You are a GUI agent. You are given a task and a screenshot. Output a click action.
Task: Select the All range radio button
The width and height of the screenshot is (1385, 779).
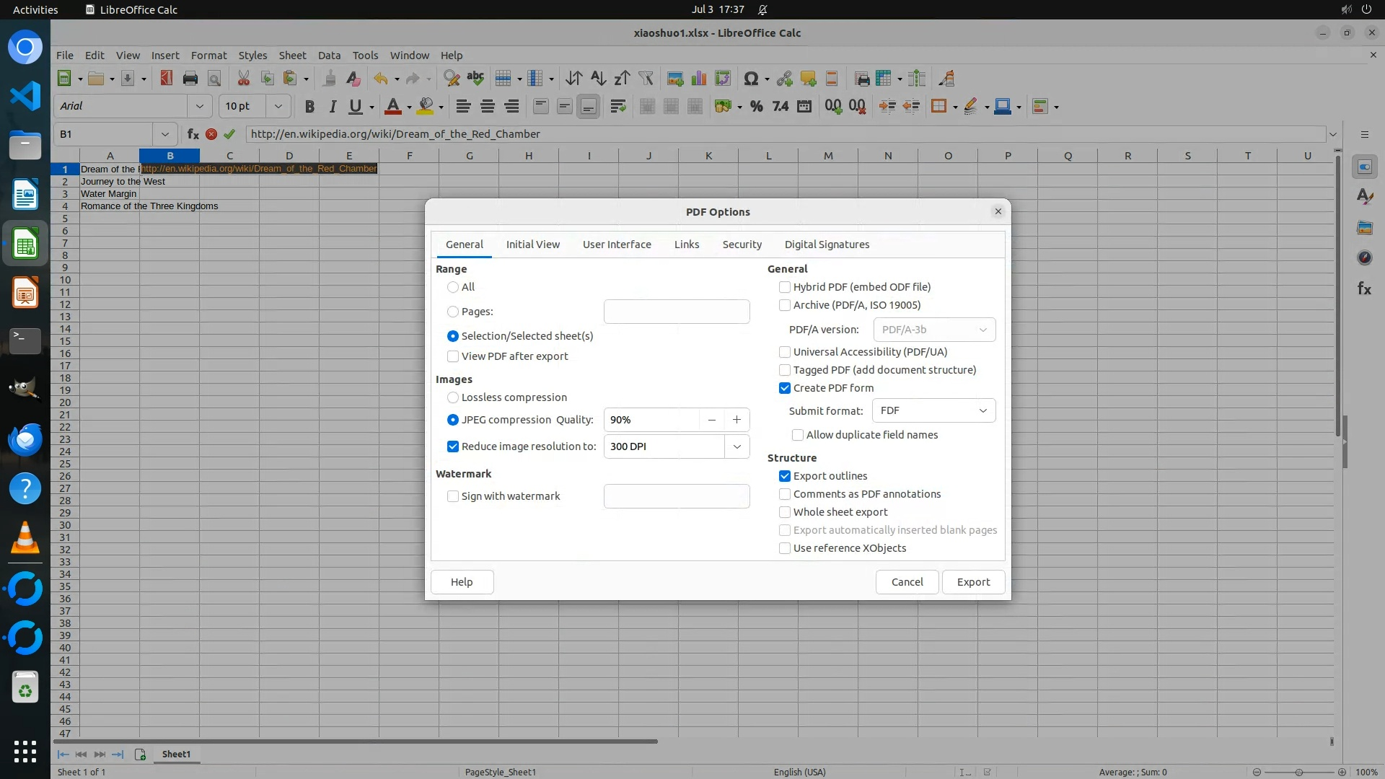pos(453,287)
